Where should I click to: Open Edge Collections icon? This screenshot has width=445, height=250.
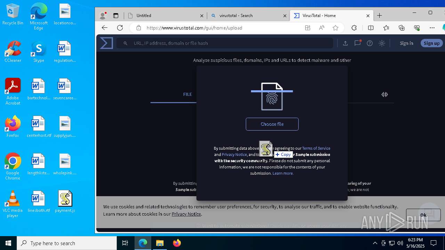[402, 28]
